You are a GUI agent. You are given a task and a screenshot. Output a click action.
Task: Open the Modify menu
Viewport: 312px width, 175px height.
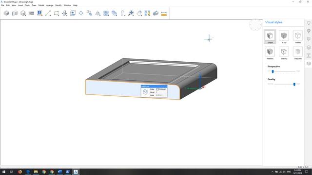point(58,5)
